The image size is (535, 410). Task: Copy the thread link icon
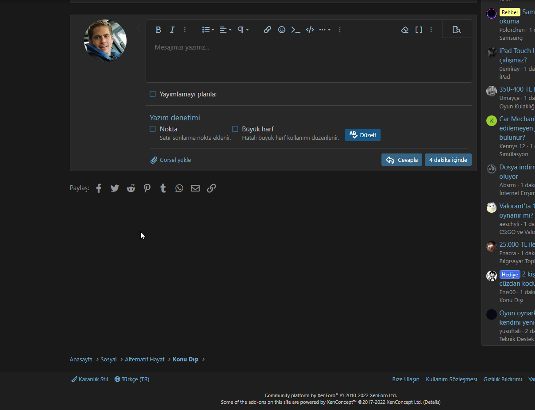click(212, 188)
